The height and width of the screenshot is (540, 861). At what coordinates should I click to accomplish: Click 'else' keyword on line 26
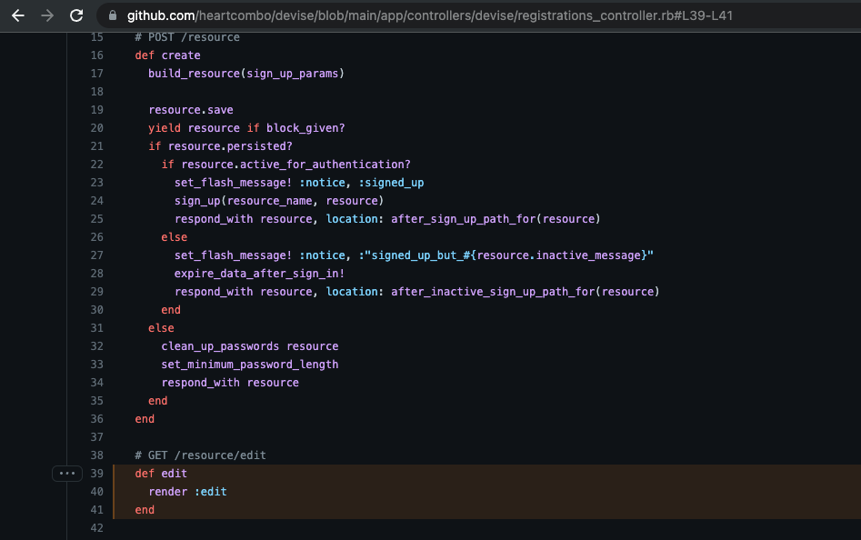(174, 237)
